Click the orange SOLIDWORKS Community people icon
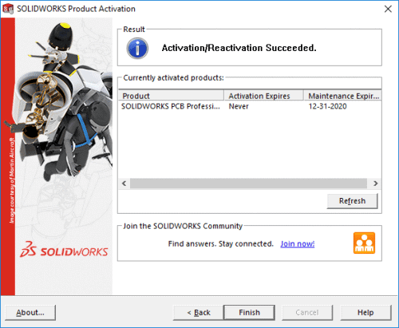The width and height of the screenshot is (399, 328). click(x=364, y=243)
